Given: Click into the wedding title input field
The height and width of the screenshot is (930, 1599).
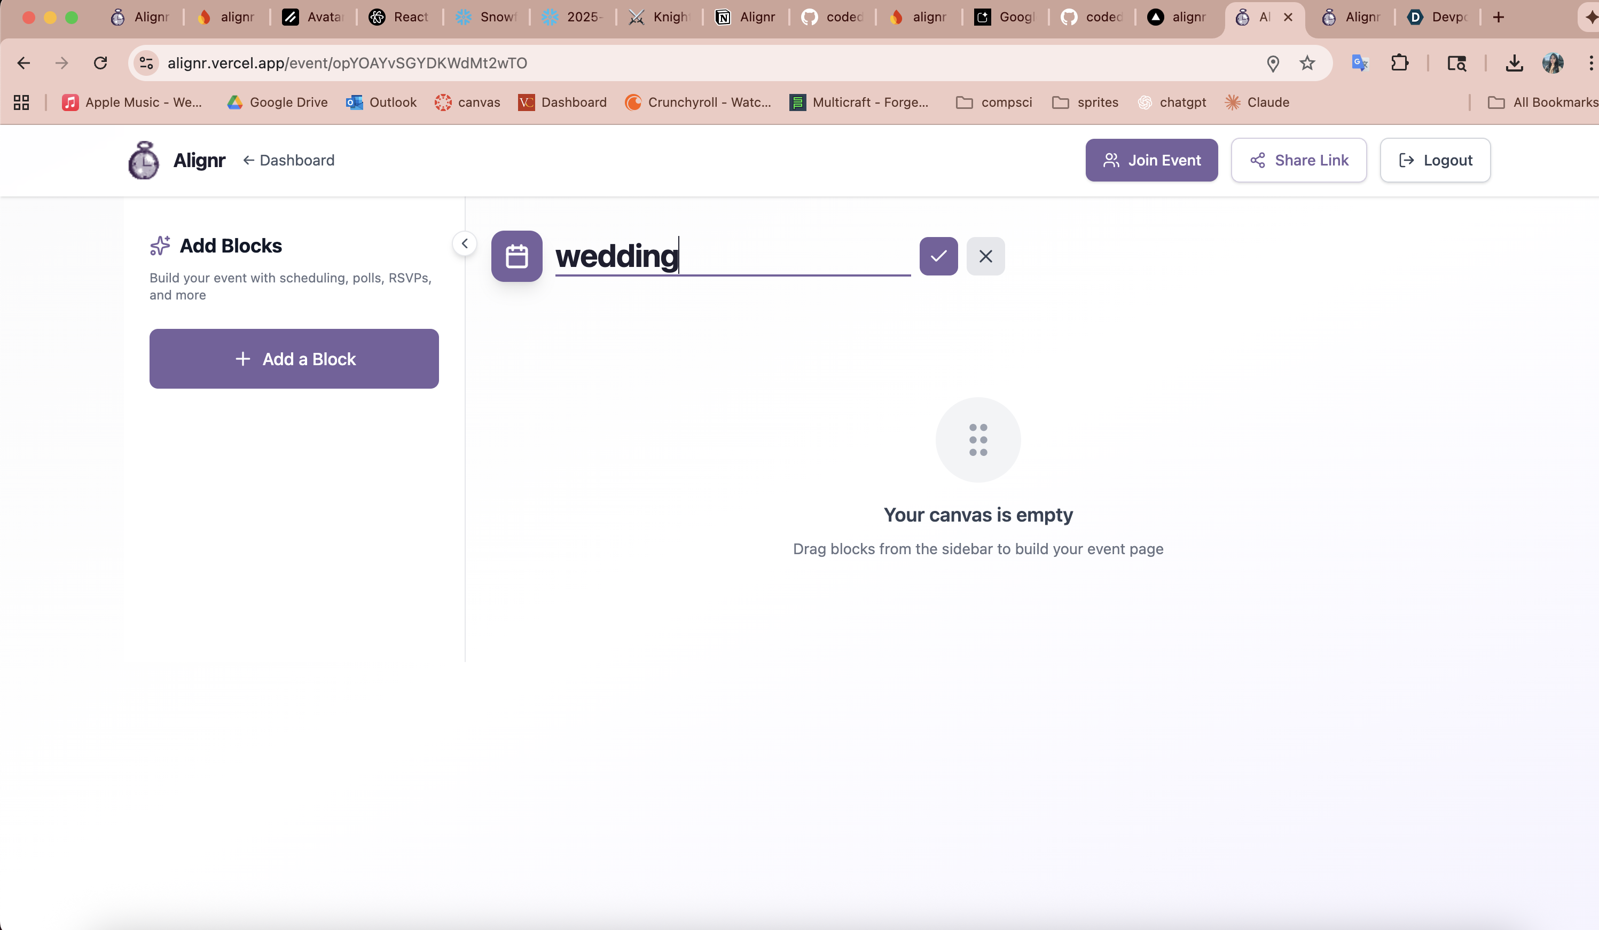Looking at the screenshot, I should pos(732,256).
